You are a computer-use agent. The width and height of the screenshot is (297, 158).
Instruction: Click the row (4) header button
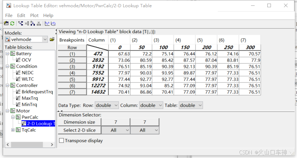click(72, 73)
